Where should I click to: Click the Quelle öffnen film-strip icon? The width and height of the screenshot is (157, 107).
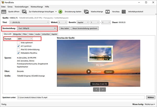click(4, 12)
